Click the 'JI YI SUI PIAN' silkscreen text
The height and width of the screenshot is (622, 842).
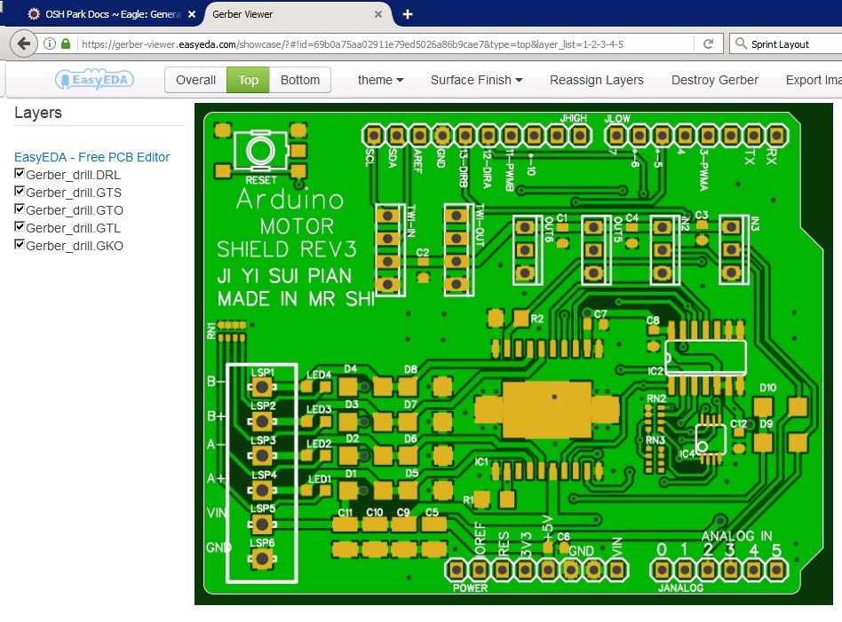[284, 276]
